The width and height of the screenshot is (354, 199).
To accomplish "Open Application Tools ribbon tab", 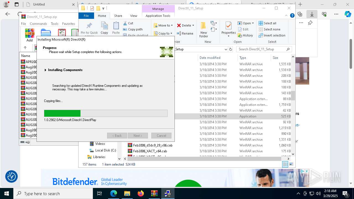I will point(158,16).
